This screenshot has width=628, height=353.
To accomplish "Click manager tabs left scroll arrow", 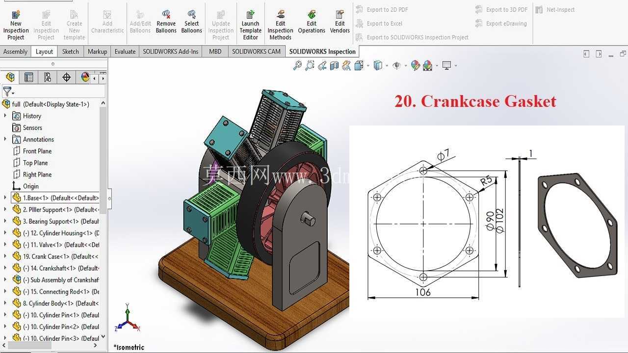I will (x=95, y=78).
